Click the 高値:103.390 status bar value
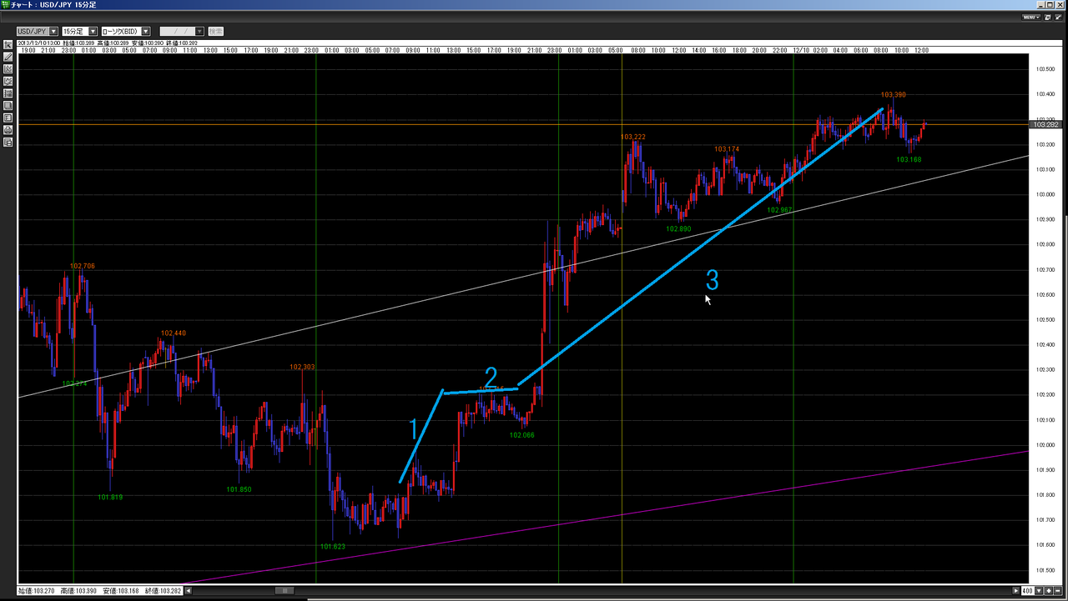 coord(78,591)
